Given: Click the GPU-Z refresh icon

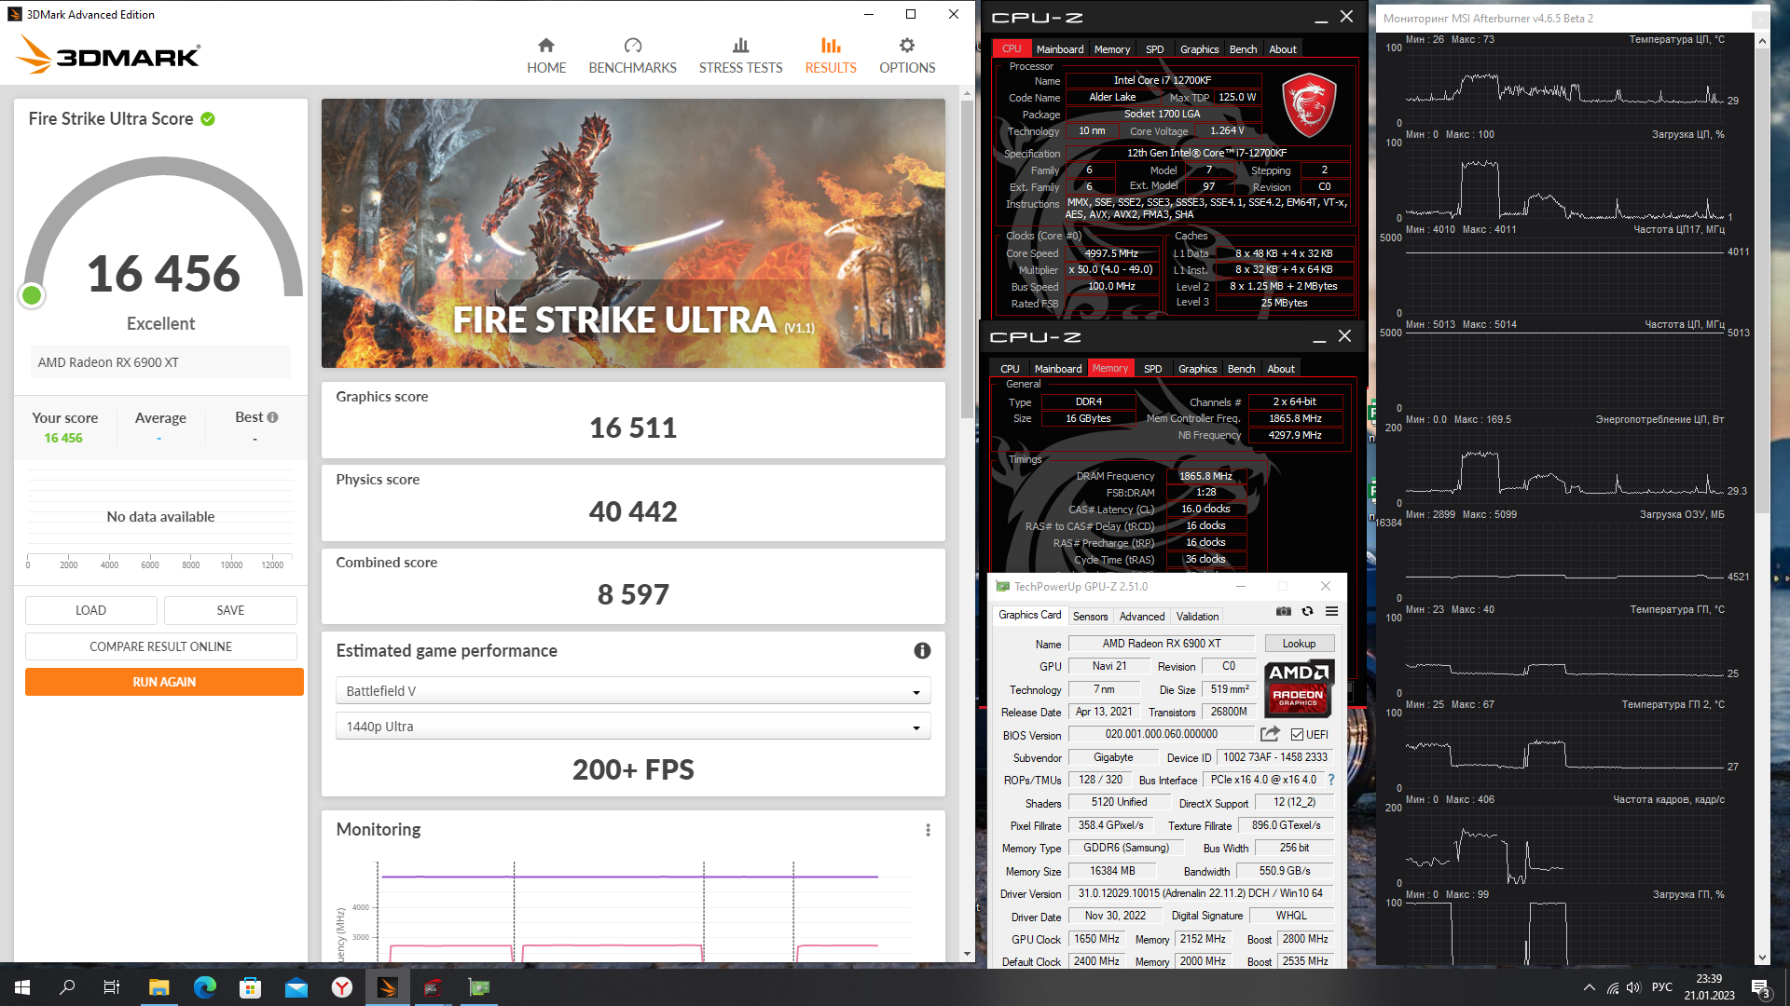Looking at the screenshot, I should pos(1307,612).
